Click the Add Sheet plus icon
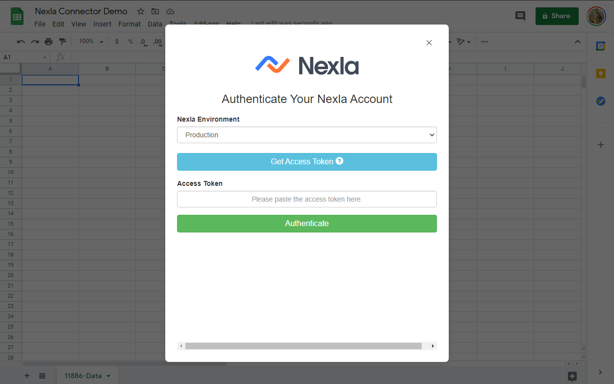 pyautogui.click(x=27, y=376)
